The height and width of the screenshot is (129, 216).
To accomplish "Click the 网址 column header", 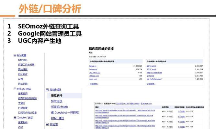I will click(97, 107).
